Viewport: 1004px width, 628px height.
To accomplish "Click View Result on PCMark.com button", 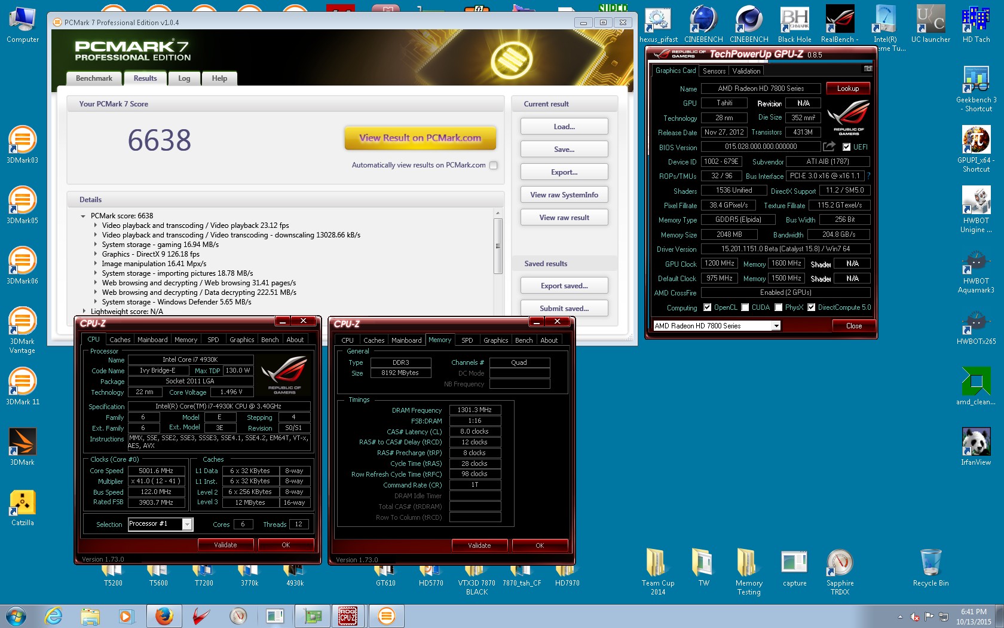I will click(420, 138).
